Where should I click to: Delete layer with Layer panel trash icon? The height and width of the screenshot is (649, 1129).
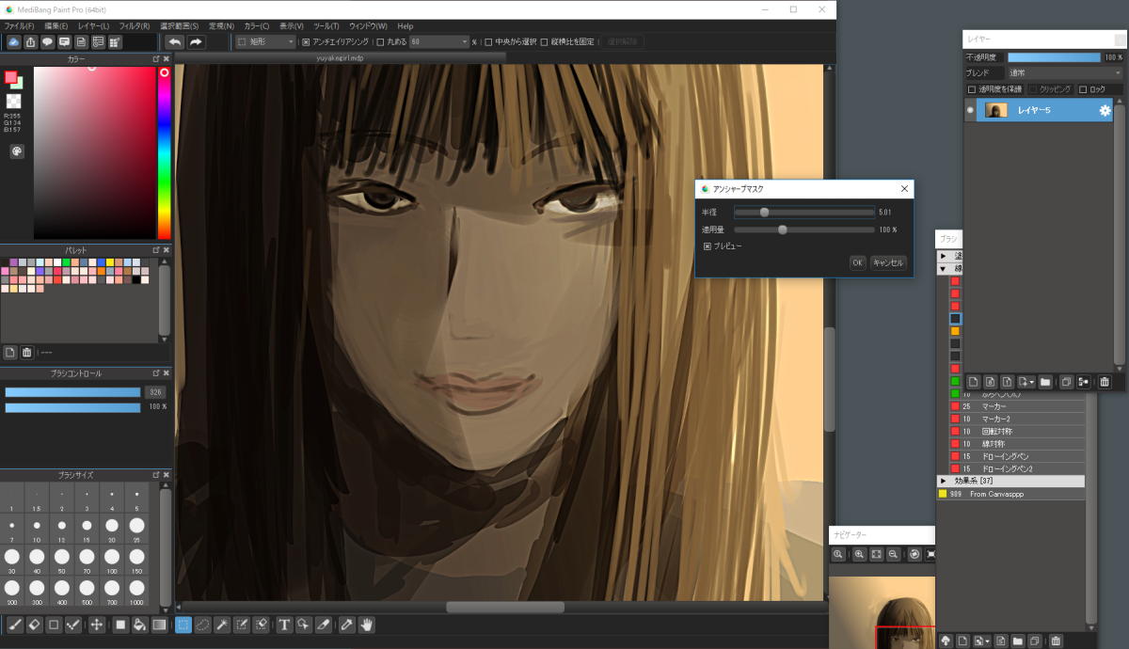(1105, 382)
